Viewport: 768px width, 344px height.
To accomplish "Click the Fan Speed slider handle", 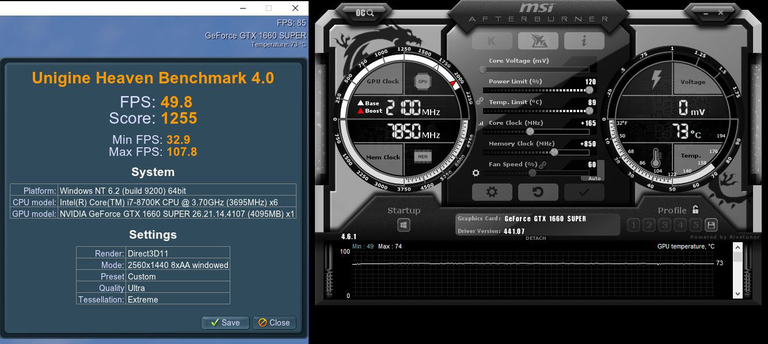I will (533, 173).
